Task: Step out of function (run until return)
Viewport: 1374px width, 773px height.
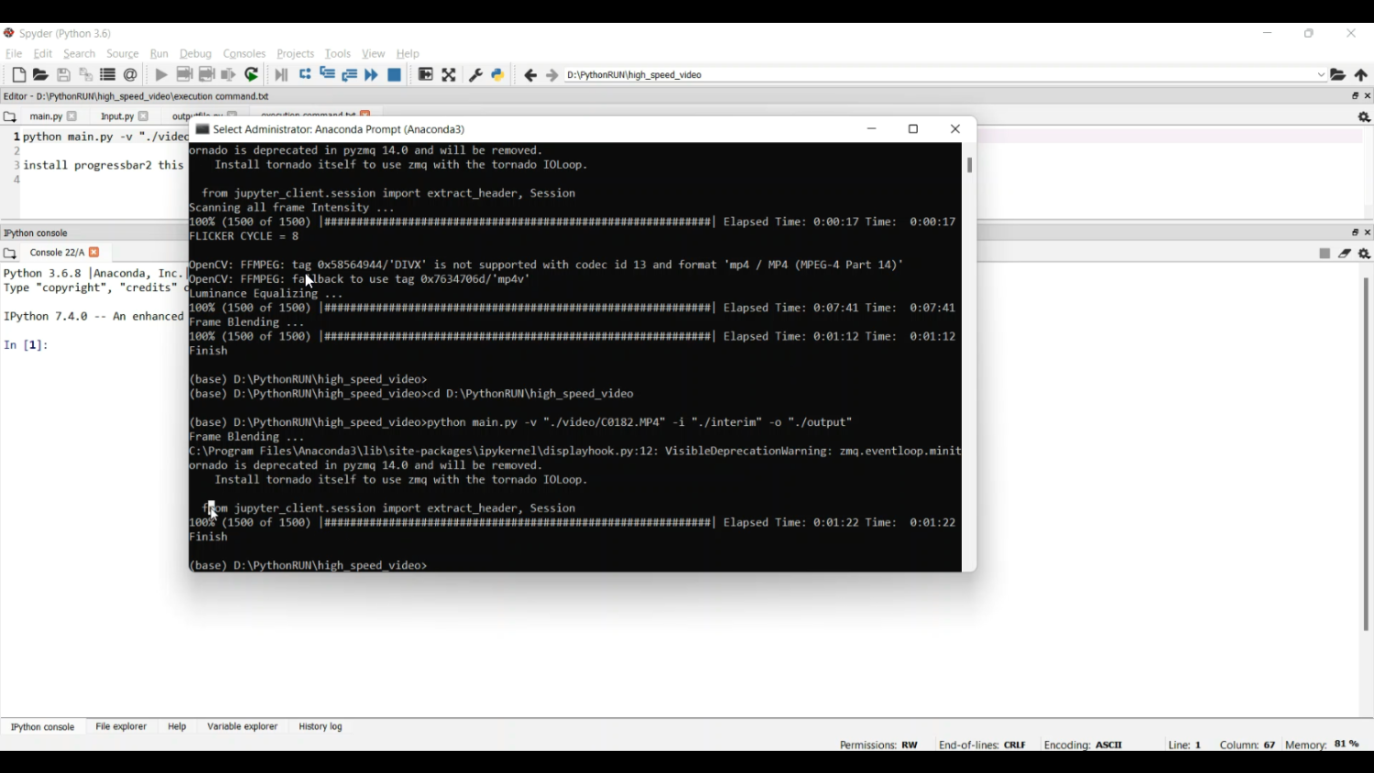Action: click(x=350, y=75)
